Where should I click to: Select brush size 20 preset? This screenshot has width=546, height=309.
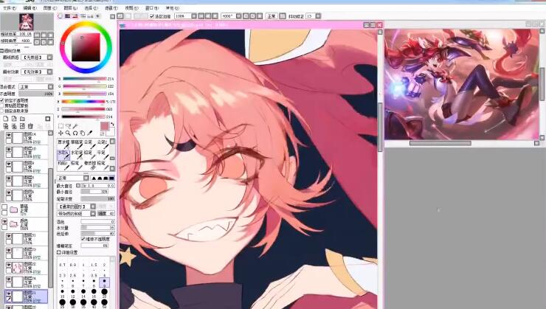tap(104, 293)
